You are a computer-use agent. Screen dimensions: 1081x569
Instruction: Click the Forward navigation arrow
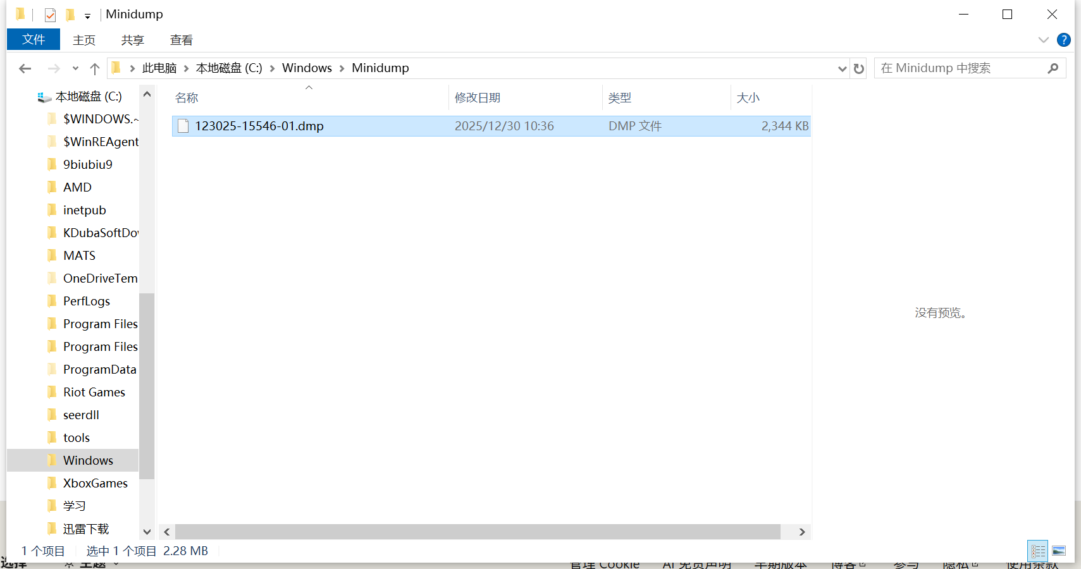(x=54, y=68)
